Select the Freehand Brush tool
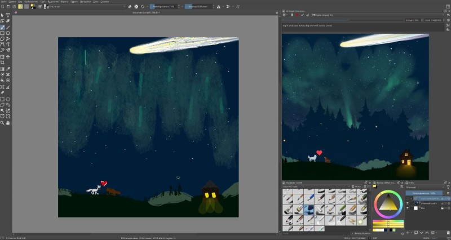This screenshot has height=240, width=451. pos(3,28)
